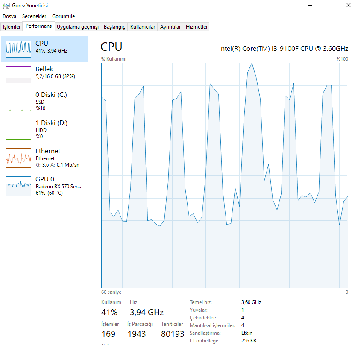
Task: Click the İşlemler count 169
Action: click(x=108, y=334)
